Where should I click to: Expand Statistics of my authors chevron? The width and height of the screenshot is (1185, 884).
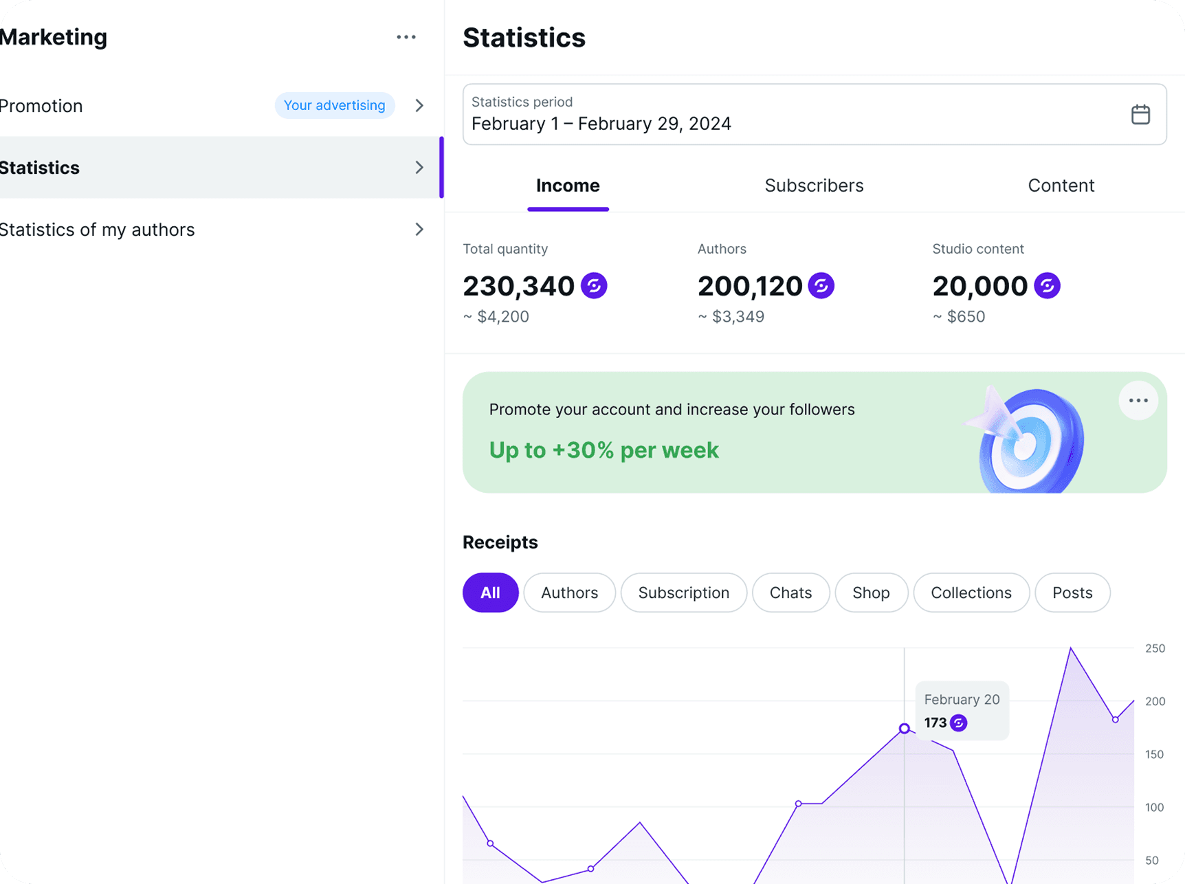point(419,229)
